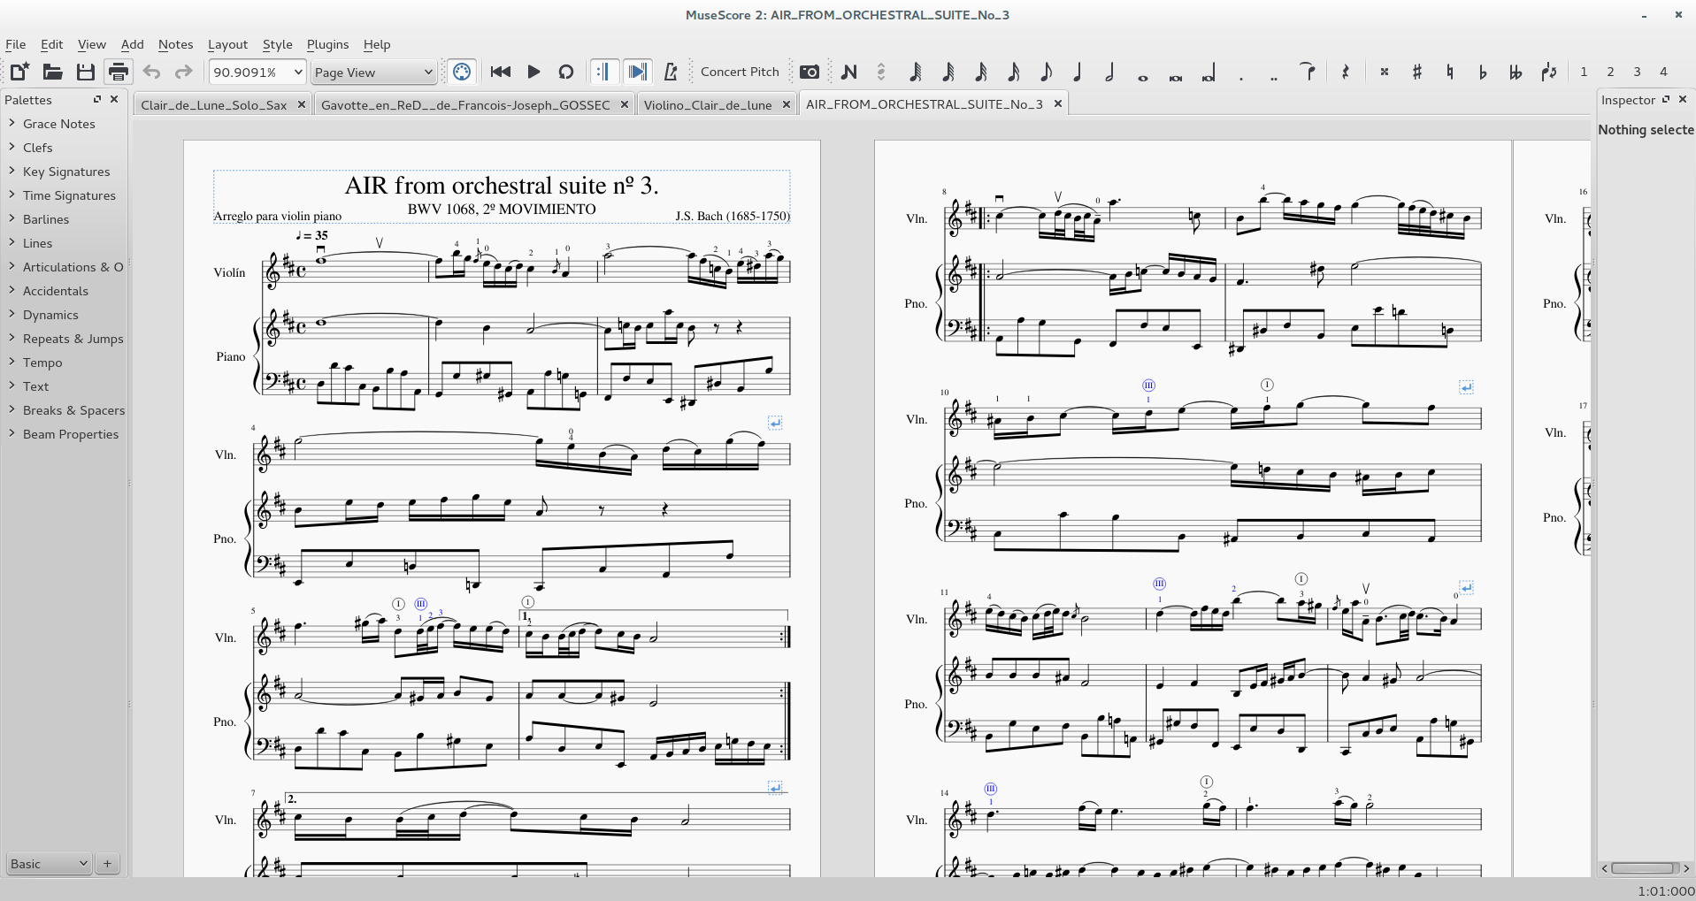Apply natural accidental
1696x901 pixels.
[1449, 72]
